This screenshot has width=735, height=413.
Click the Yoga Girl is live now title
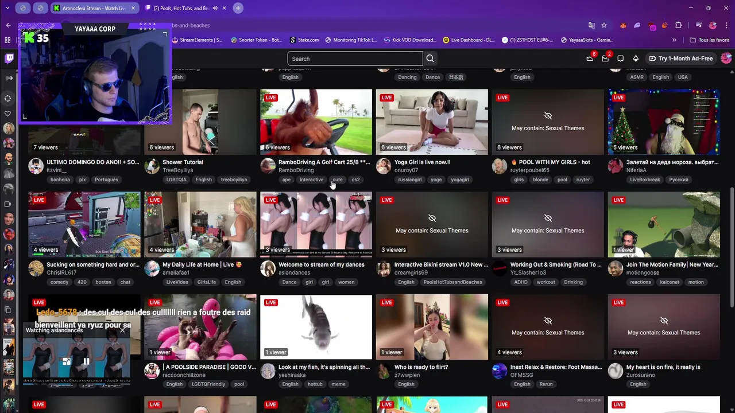coord(422,162)
